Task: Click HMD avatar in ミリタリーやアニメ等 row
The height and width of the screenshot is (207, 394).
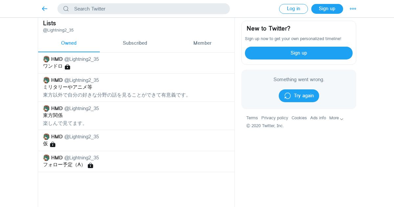Action: tap(46, 80)
